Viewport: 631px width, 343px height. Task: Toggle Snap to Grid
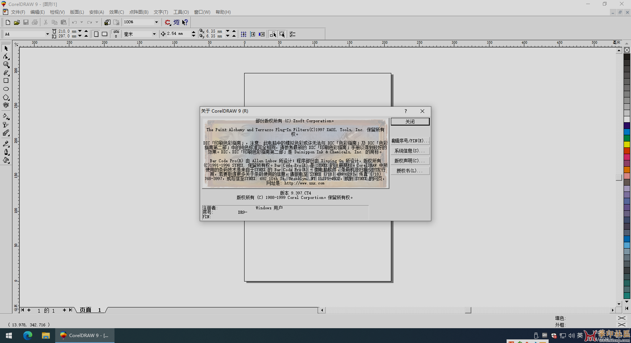(243, 34)
